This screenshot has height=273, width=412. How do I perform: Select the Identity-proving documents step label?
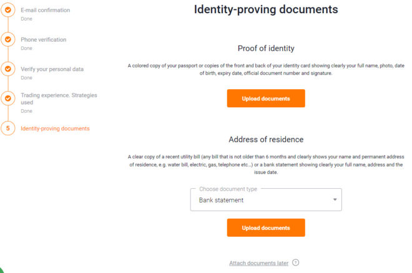(x=55, y=128)
